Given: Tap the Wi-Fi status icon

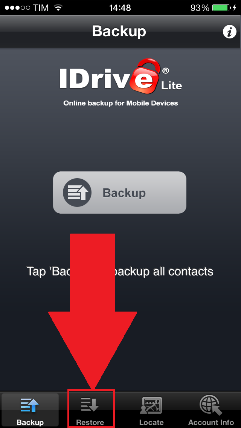Looking at the screenshot, I should pos(58,8).
